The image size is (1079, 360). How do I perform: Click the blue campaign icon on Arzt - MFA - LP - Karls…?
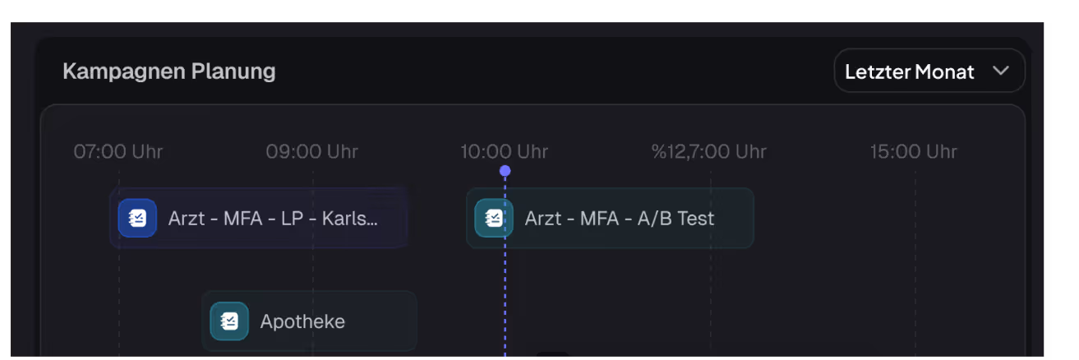click(137, 218)
